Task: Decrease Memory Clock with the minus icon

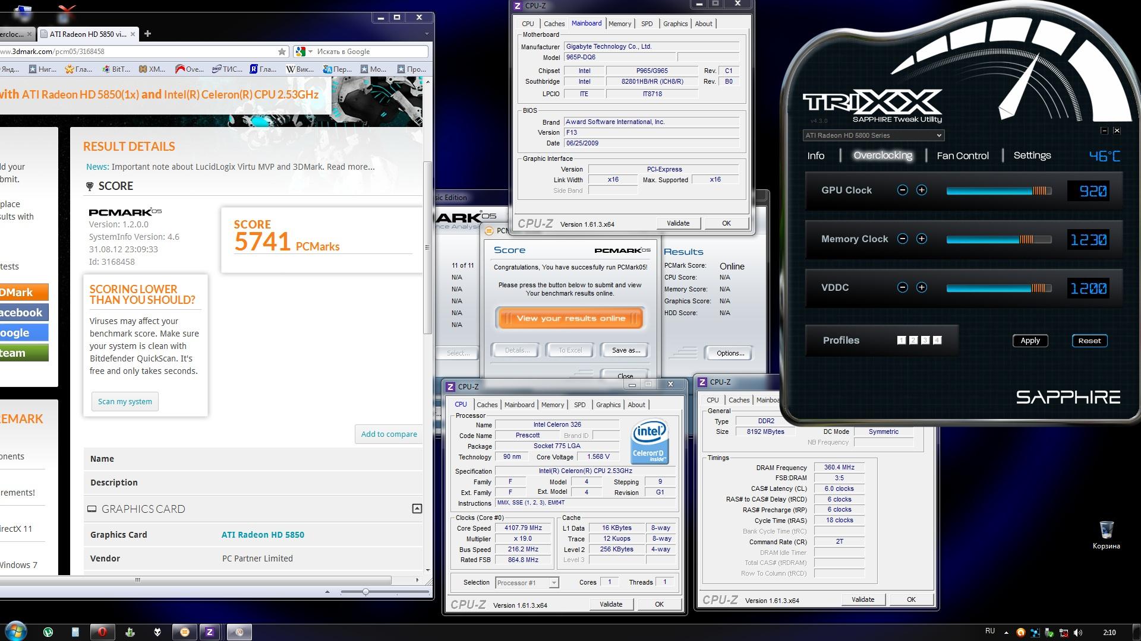Action: tap(902, 239)
